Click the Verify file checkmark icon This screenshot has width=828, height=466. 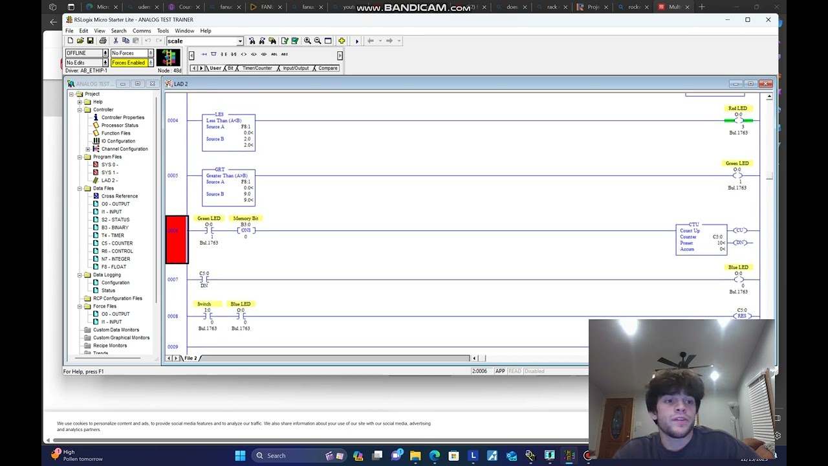[284, 41]
